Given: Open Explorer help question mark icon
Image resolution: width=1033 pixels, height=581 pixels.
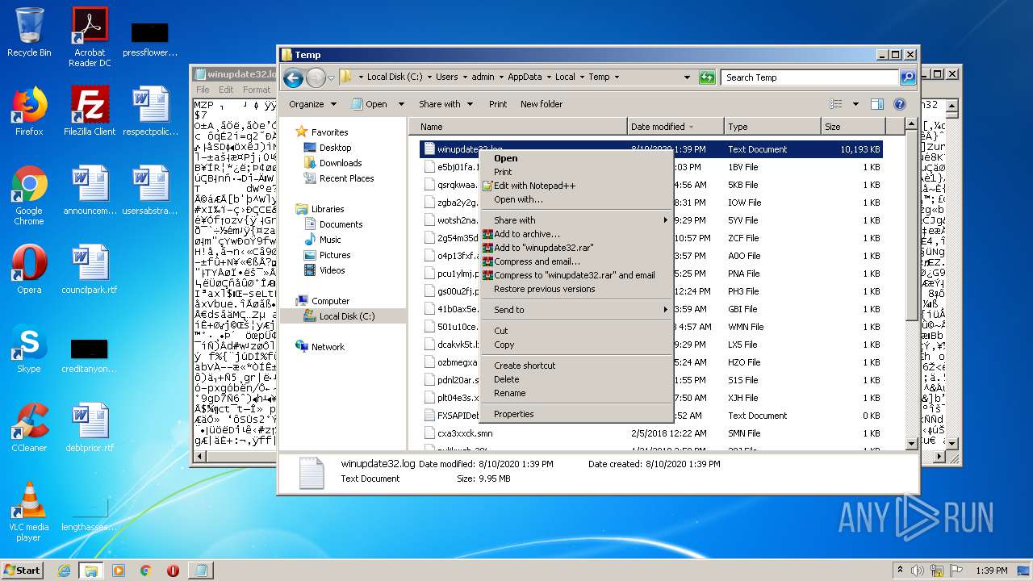Looking at the screenshot, I should click(x=900, y=104).
